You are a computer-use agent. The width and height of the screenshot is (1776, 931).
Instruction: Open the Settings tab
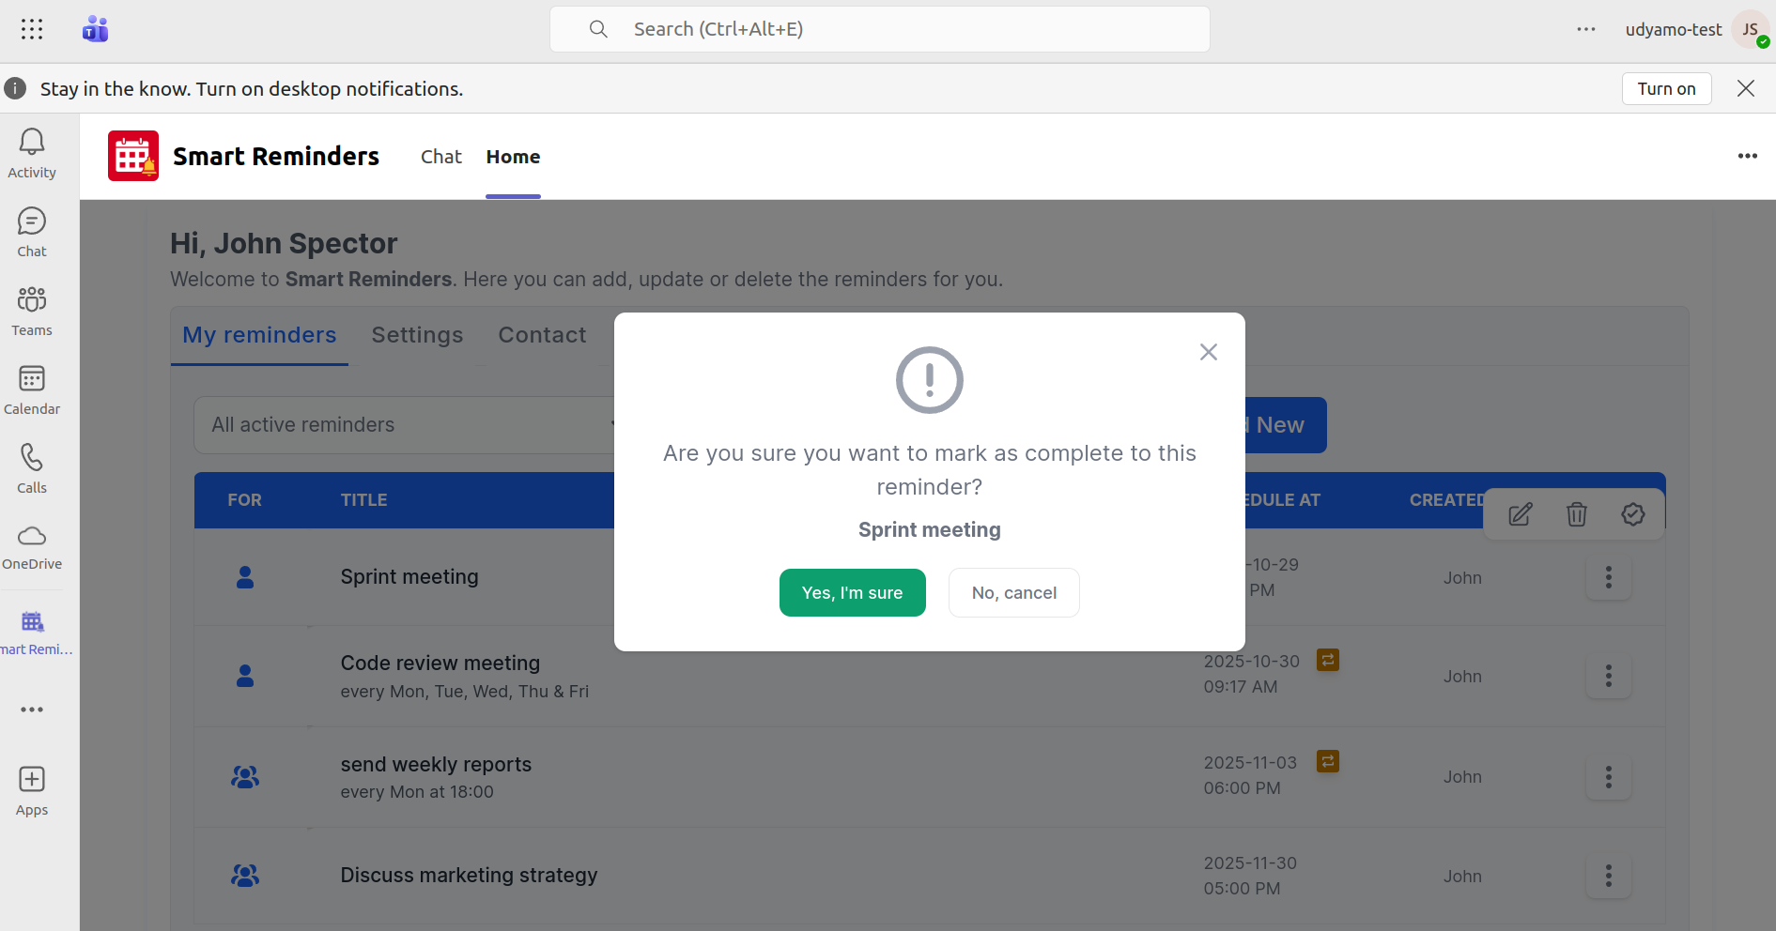pos(417,335)
